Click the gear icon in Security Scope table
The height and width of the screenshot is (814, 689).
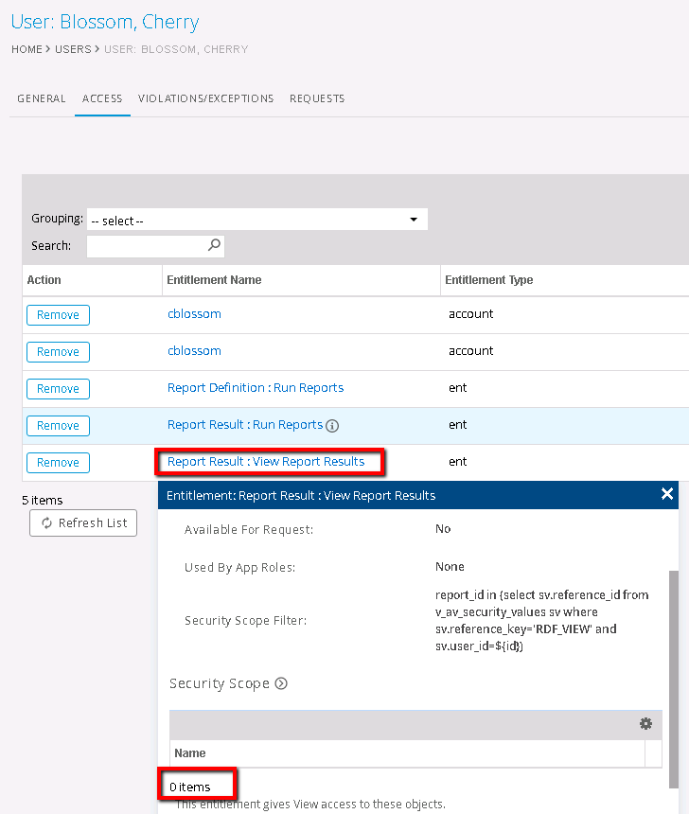pos(645,724)
